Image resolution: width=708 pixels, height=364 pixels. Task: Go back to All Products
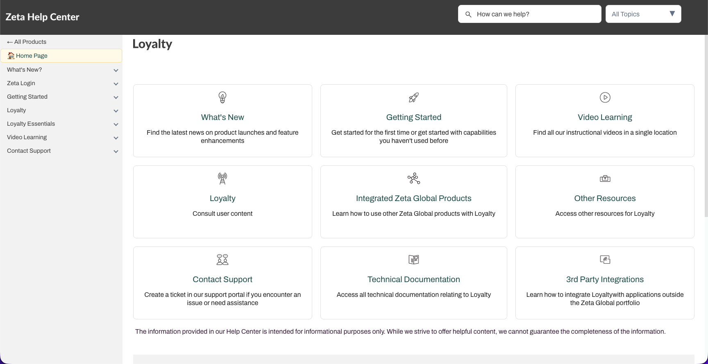pos(27,42)
